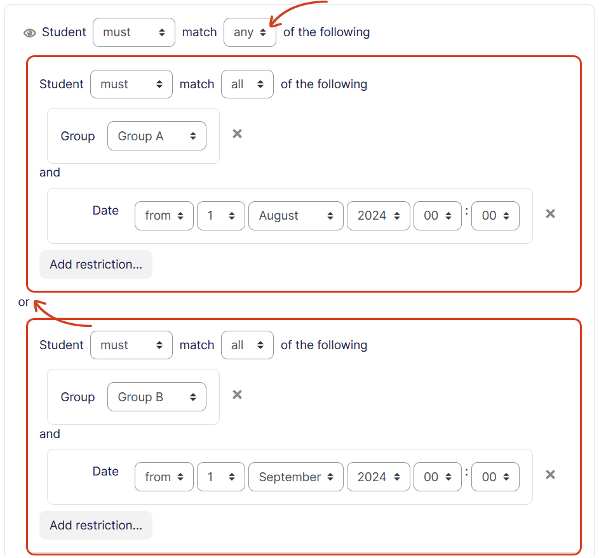Viewport: 599px width, 558px height.
Task: Open the 'all' match dropdown in first set
Action: (247, 84)
